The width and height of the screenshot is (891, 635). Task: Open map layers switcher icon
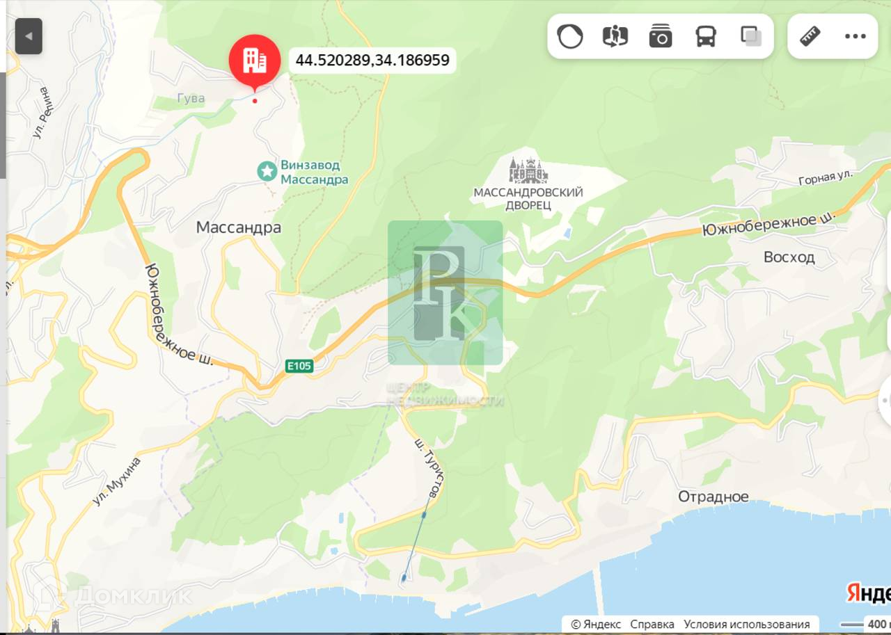(750, 36)
